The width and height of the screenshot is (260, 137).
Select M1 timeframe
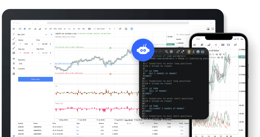46,29
